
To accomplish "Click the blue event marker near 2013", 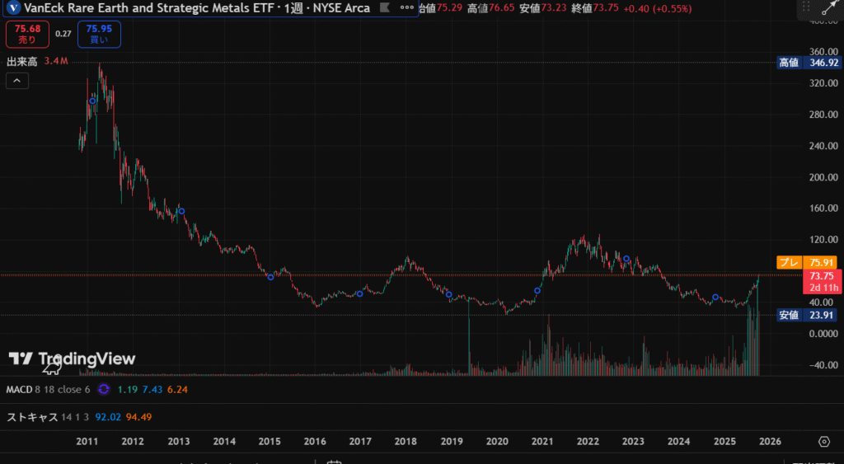I will point(181,212).
